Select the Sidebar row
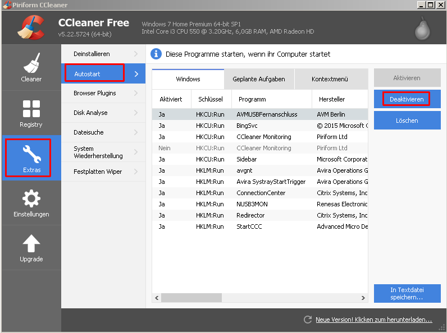This screenshot has height=333, width=447. (x=260, y=159)
